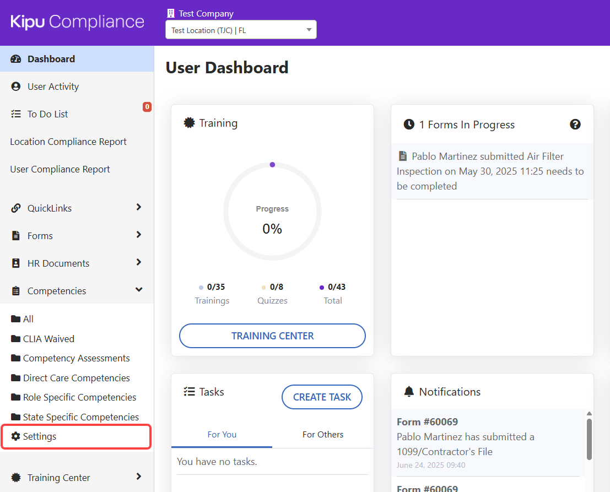Click the help question mark icon
610x492 pixels.
(575, 125)
